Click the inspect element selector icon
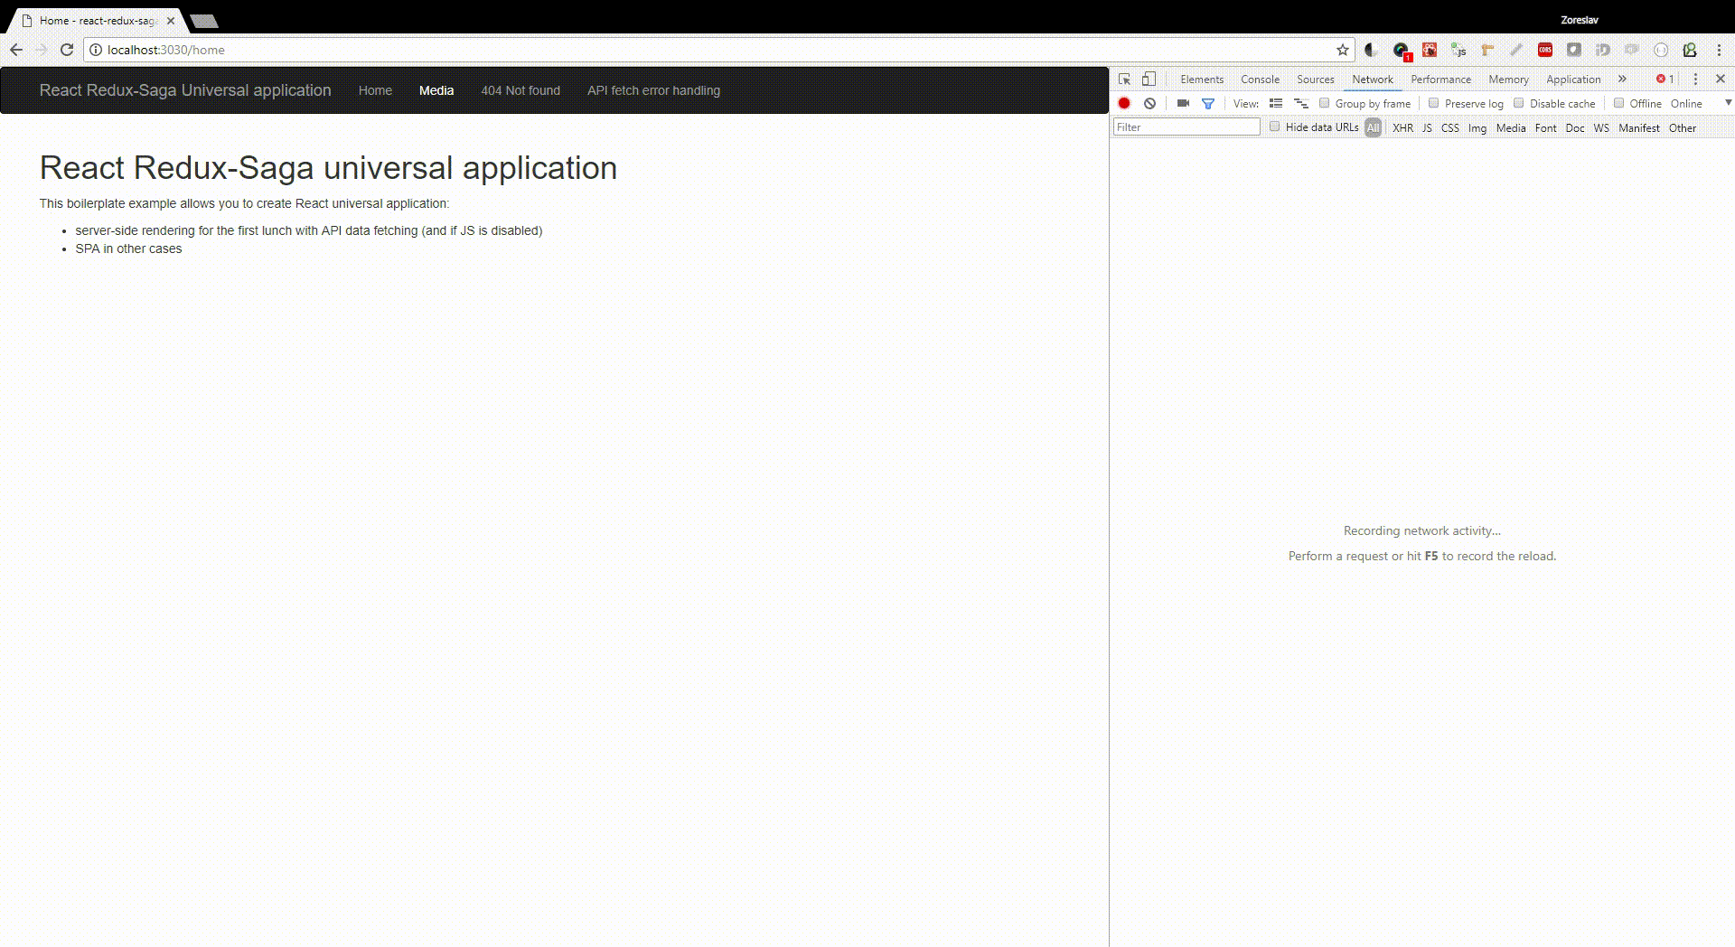 point(1124,80)
